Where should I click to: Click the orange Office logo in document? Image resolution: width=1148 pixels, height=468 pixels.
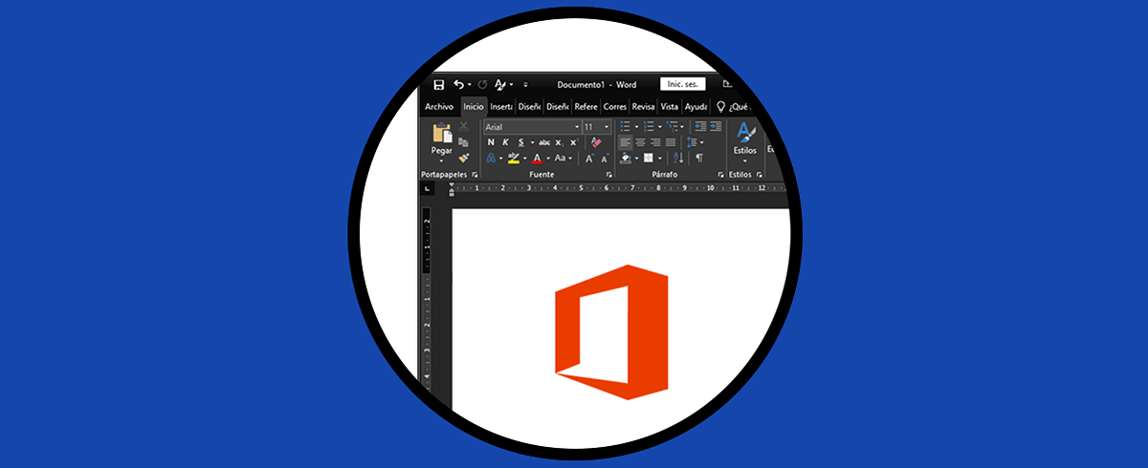pos(611,331)
